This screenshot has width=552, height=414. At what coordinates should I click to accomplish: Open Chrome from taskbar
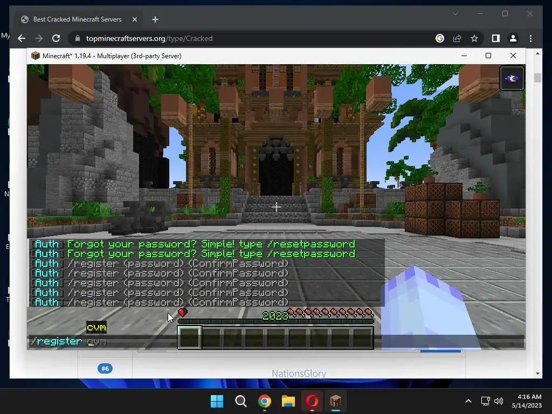tap(264, 401)
